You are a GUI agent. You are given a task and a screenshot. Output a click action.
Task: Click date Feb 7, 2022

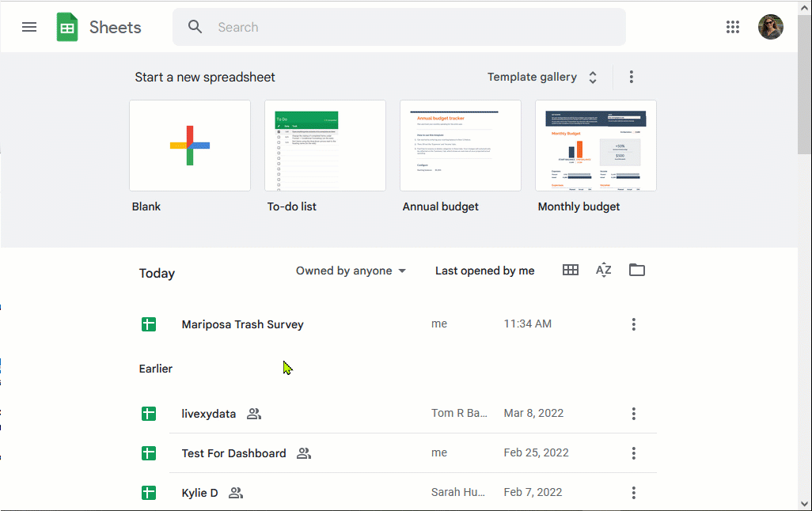(533, 492)
